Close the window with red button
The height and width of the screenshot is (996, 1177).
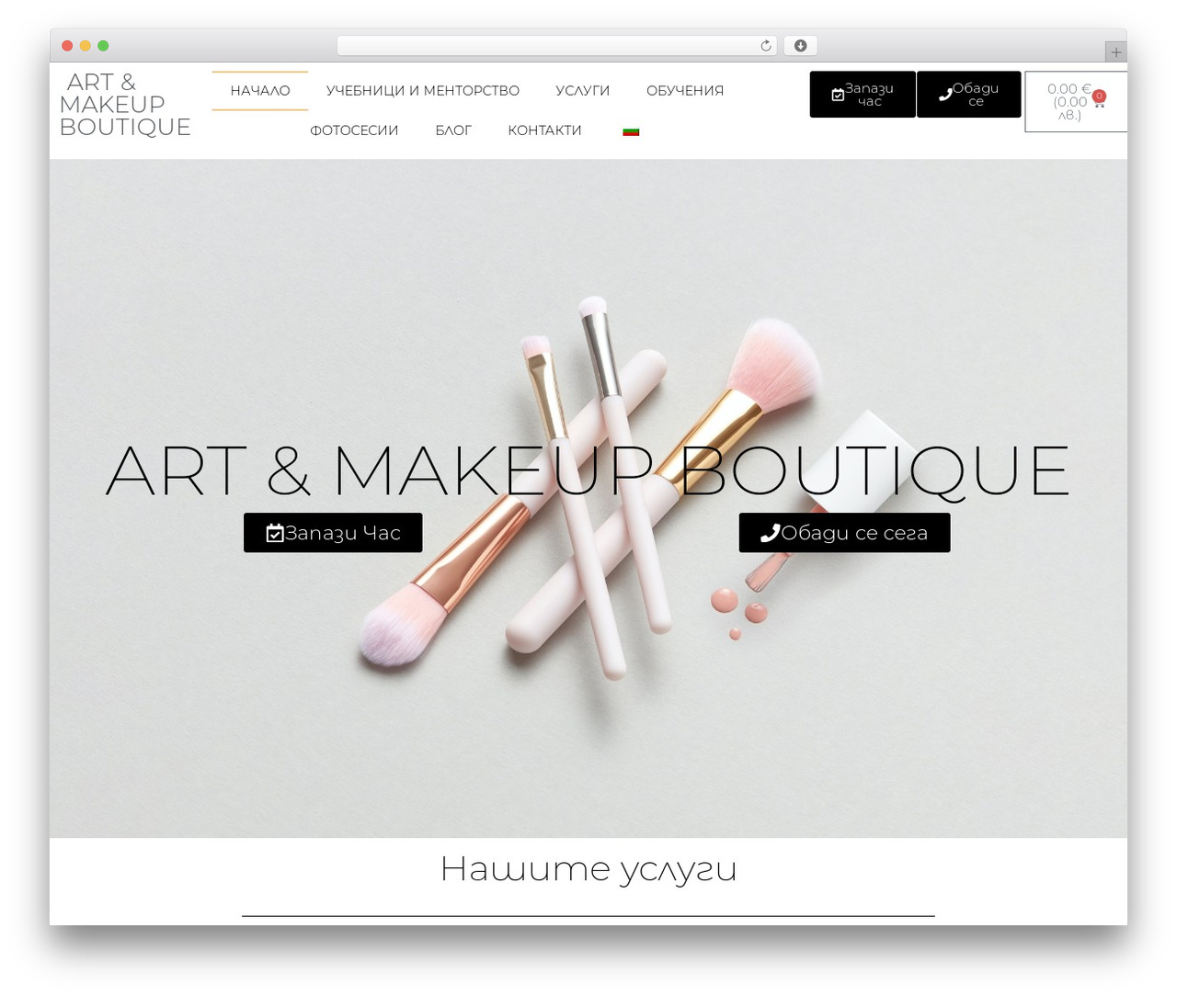(67, 46)
